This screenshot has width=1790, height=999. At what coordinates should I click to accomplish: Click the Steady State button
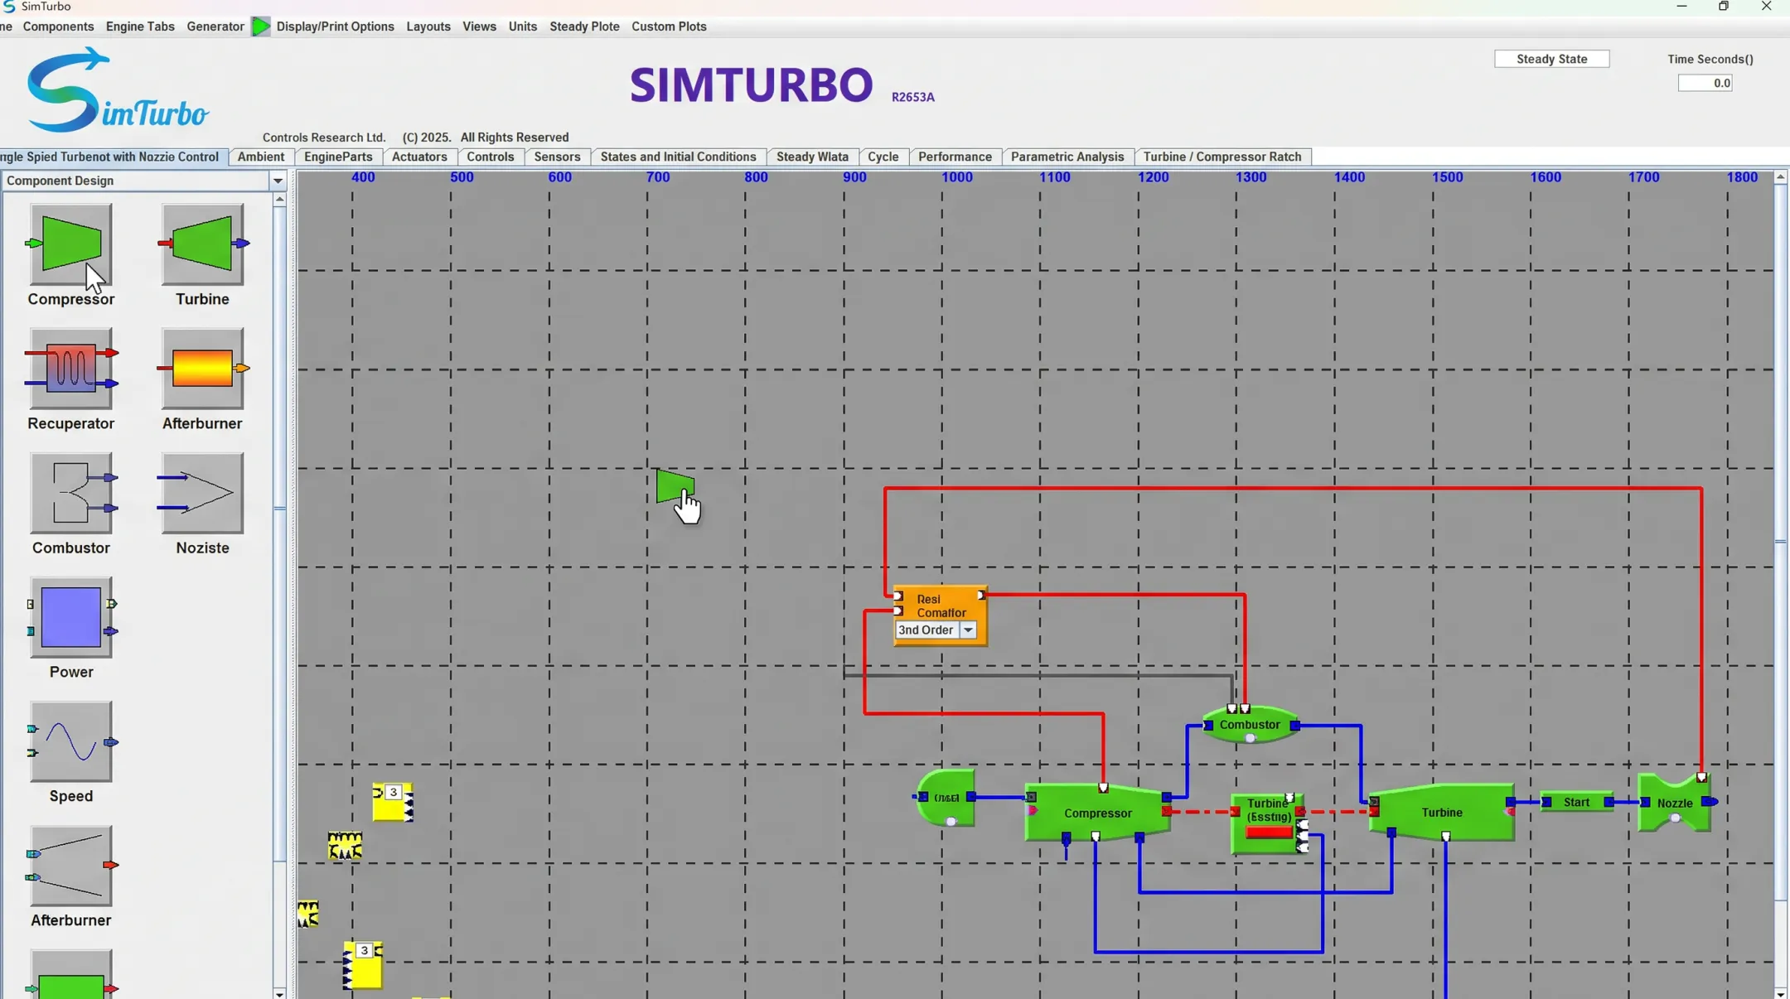coord(1551,59)
